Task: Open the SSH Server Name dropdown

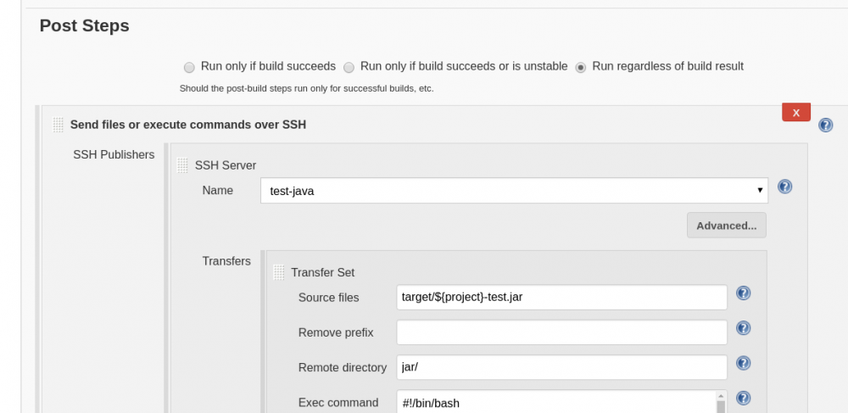Action: [513, 191]
